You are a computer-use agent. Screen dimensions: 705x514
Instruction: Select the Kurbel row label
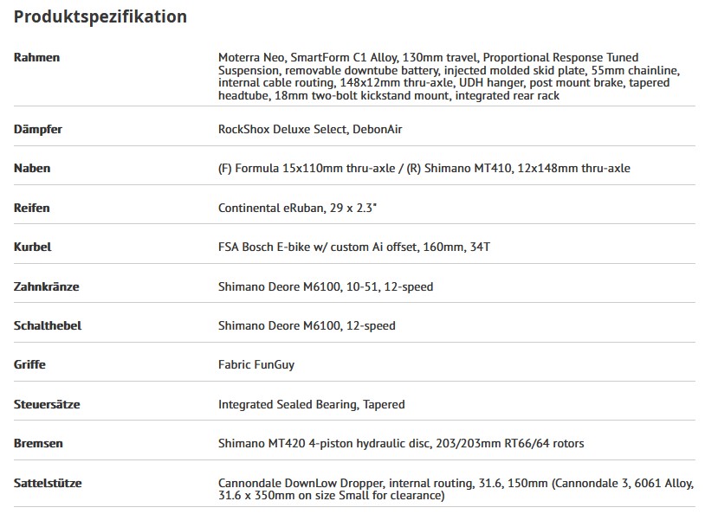(x=32, y=247)
